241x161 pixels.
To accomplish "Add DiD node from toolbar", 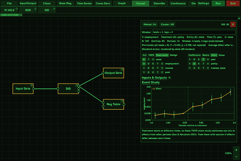I will click(x=47, y=10).
